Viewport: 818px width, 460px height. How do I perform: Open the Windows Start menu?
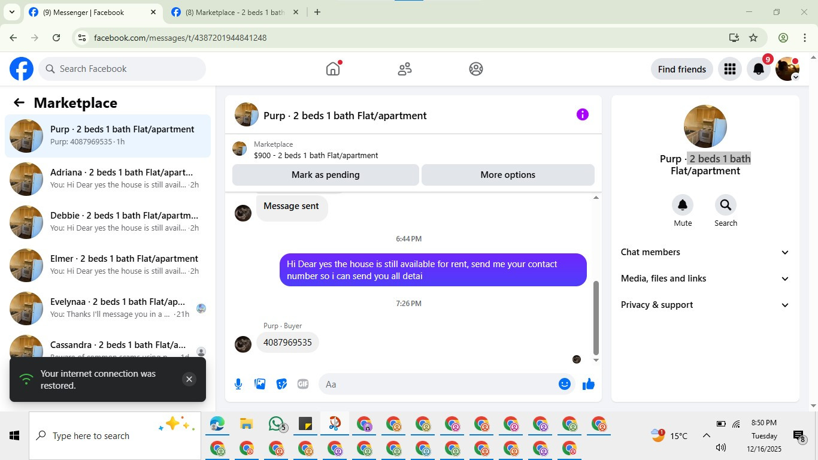[x=14, y=436]
